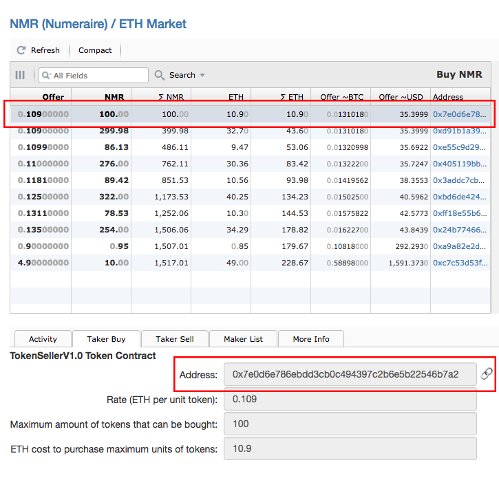This screenshot has height=478, width=499.
Task: Click the magnifier icon beside Search
Action: [x=160, y=75]
